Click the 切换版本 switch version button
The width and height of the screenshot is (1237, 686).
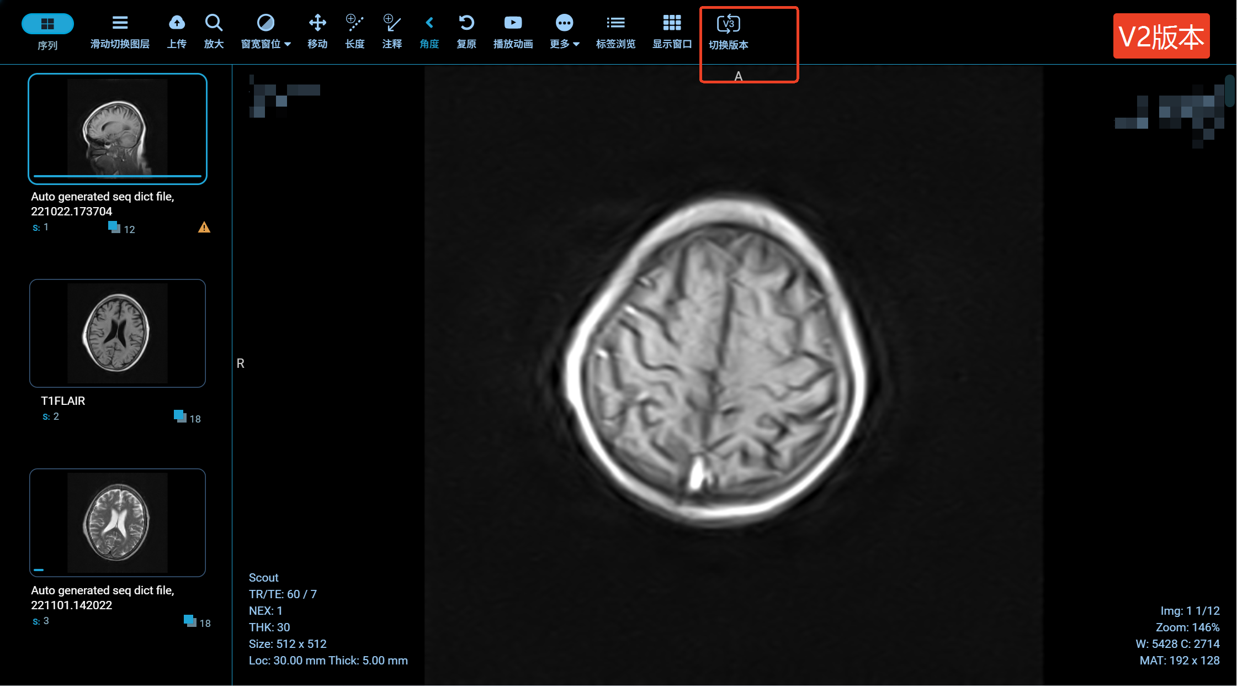pyautogui.click(x=728, y=24)
